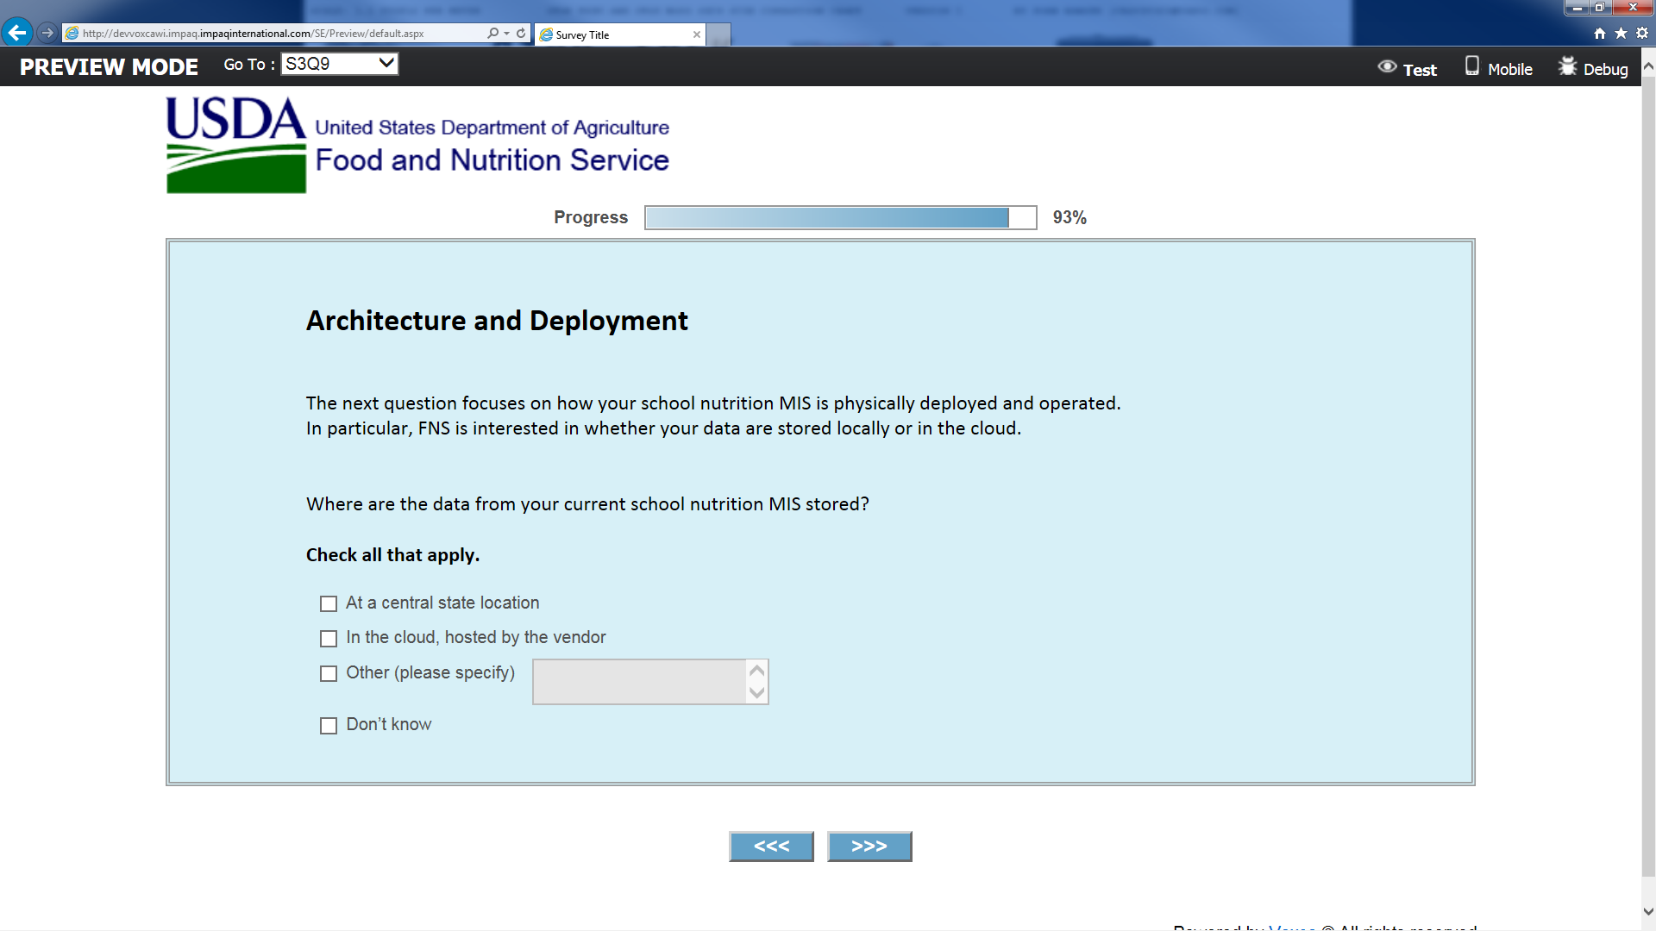Viewport: 1656px width, 931px height.
Task: Click the Test eye option
Action: click(1407, 69)
